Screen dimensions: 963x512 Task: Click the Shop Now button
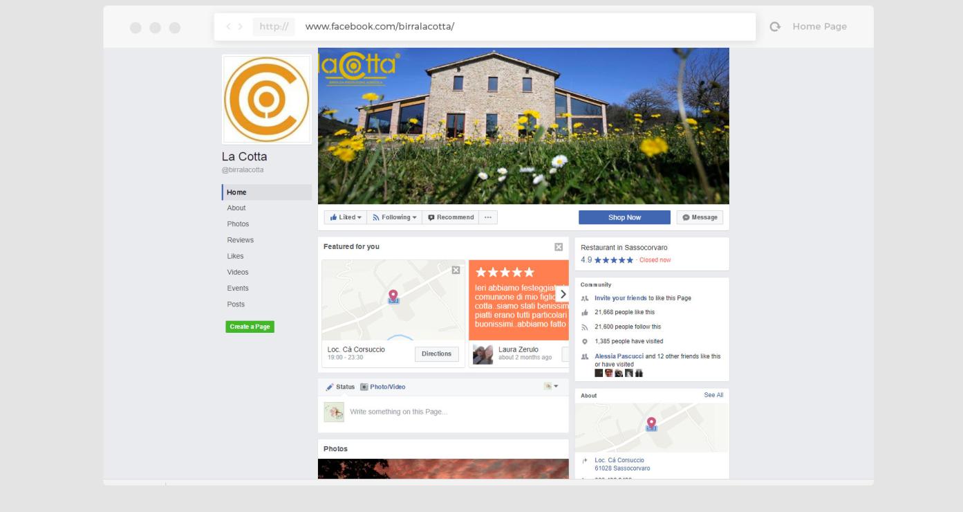pyautogui.click(x=624, y=217)
